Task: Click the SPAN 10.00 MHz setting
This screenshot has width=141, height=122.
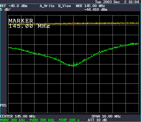Action: 106,116
